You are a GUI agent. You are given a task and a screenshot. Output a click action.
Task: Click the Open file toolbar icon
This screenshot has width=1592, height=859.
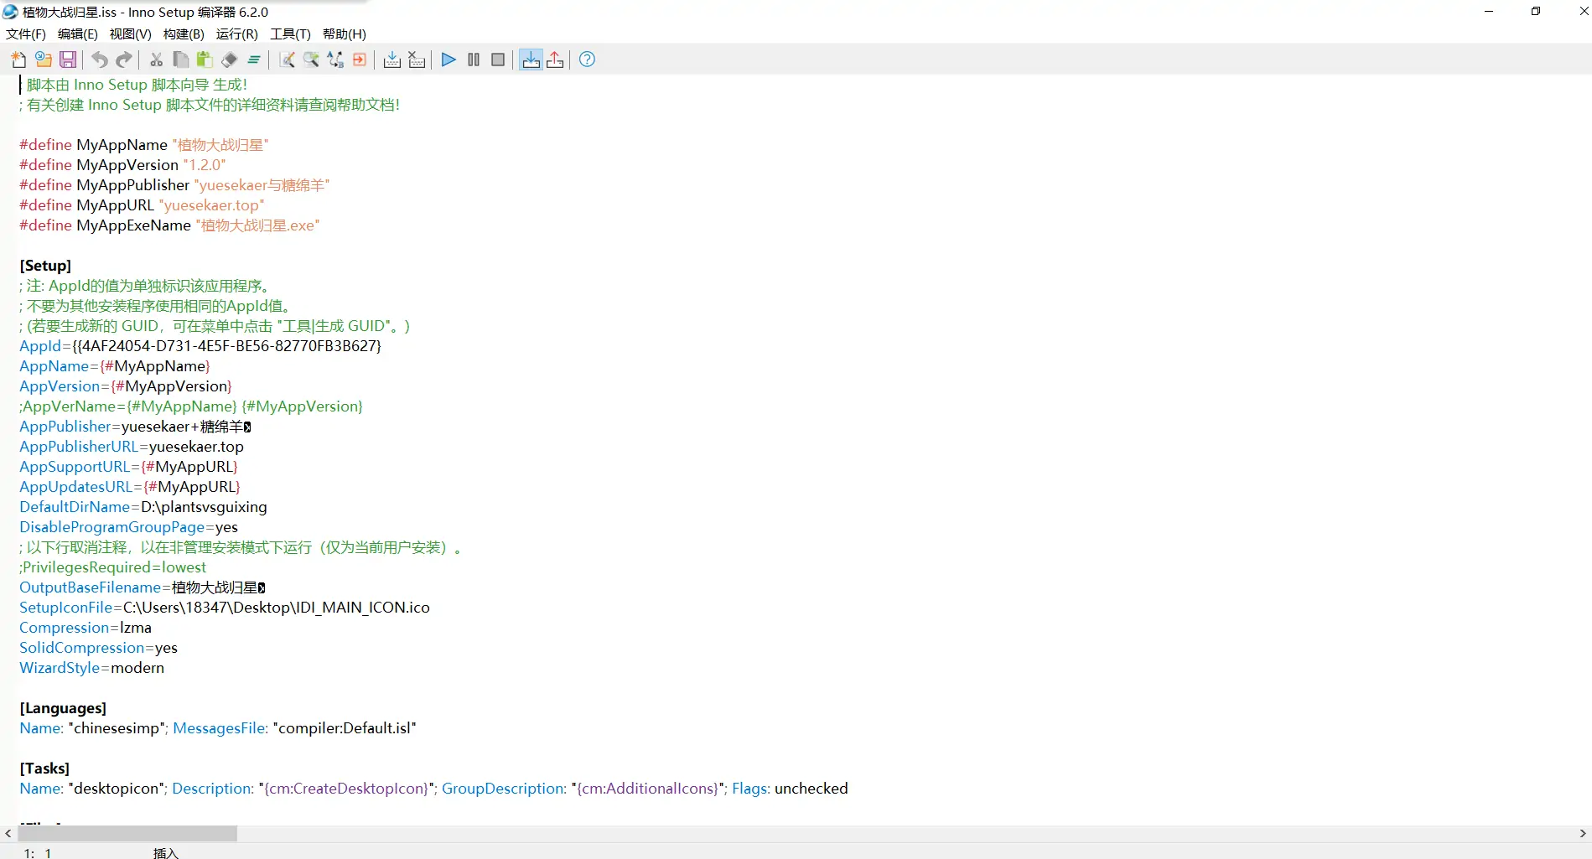pos(44,60)
